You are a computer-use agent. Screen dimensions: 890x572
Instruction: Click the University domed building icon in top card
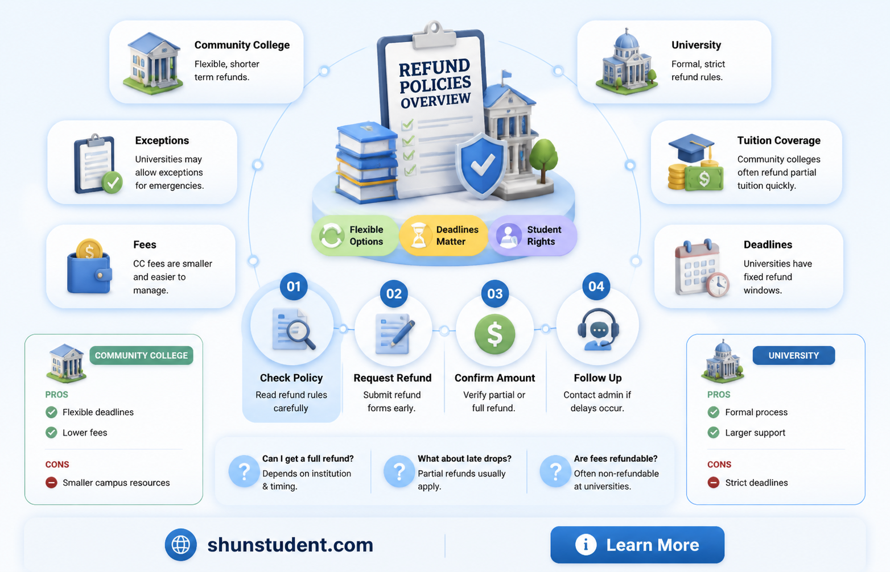(x=627, y=61)
